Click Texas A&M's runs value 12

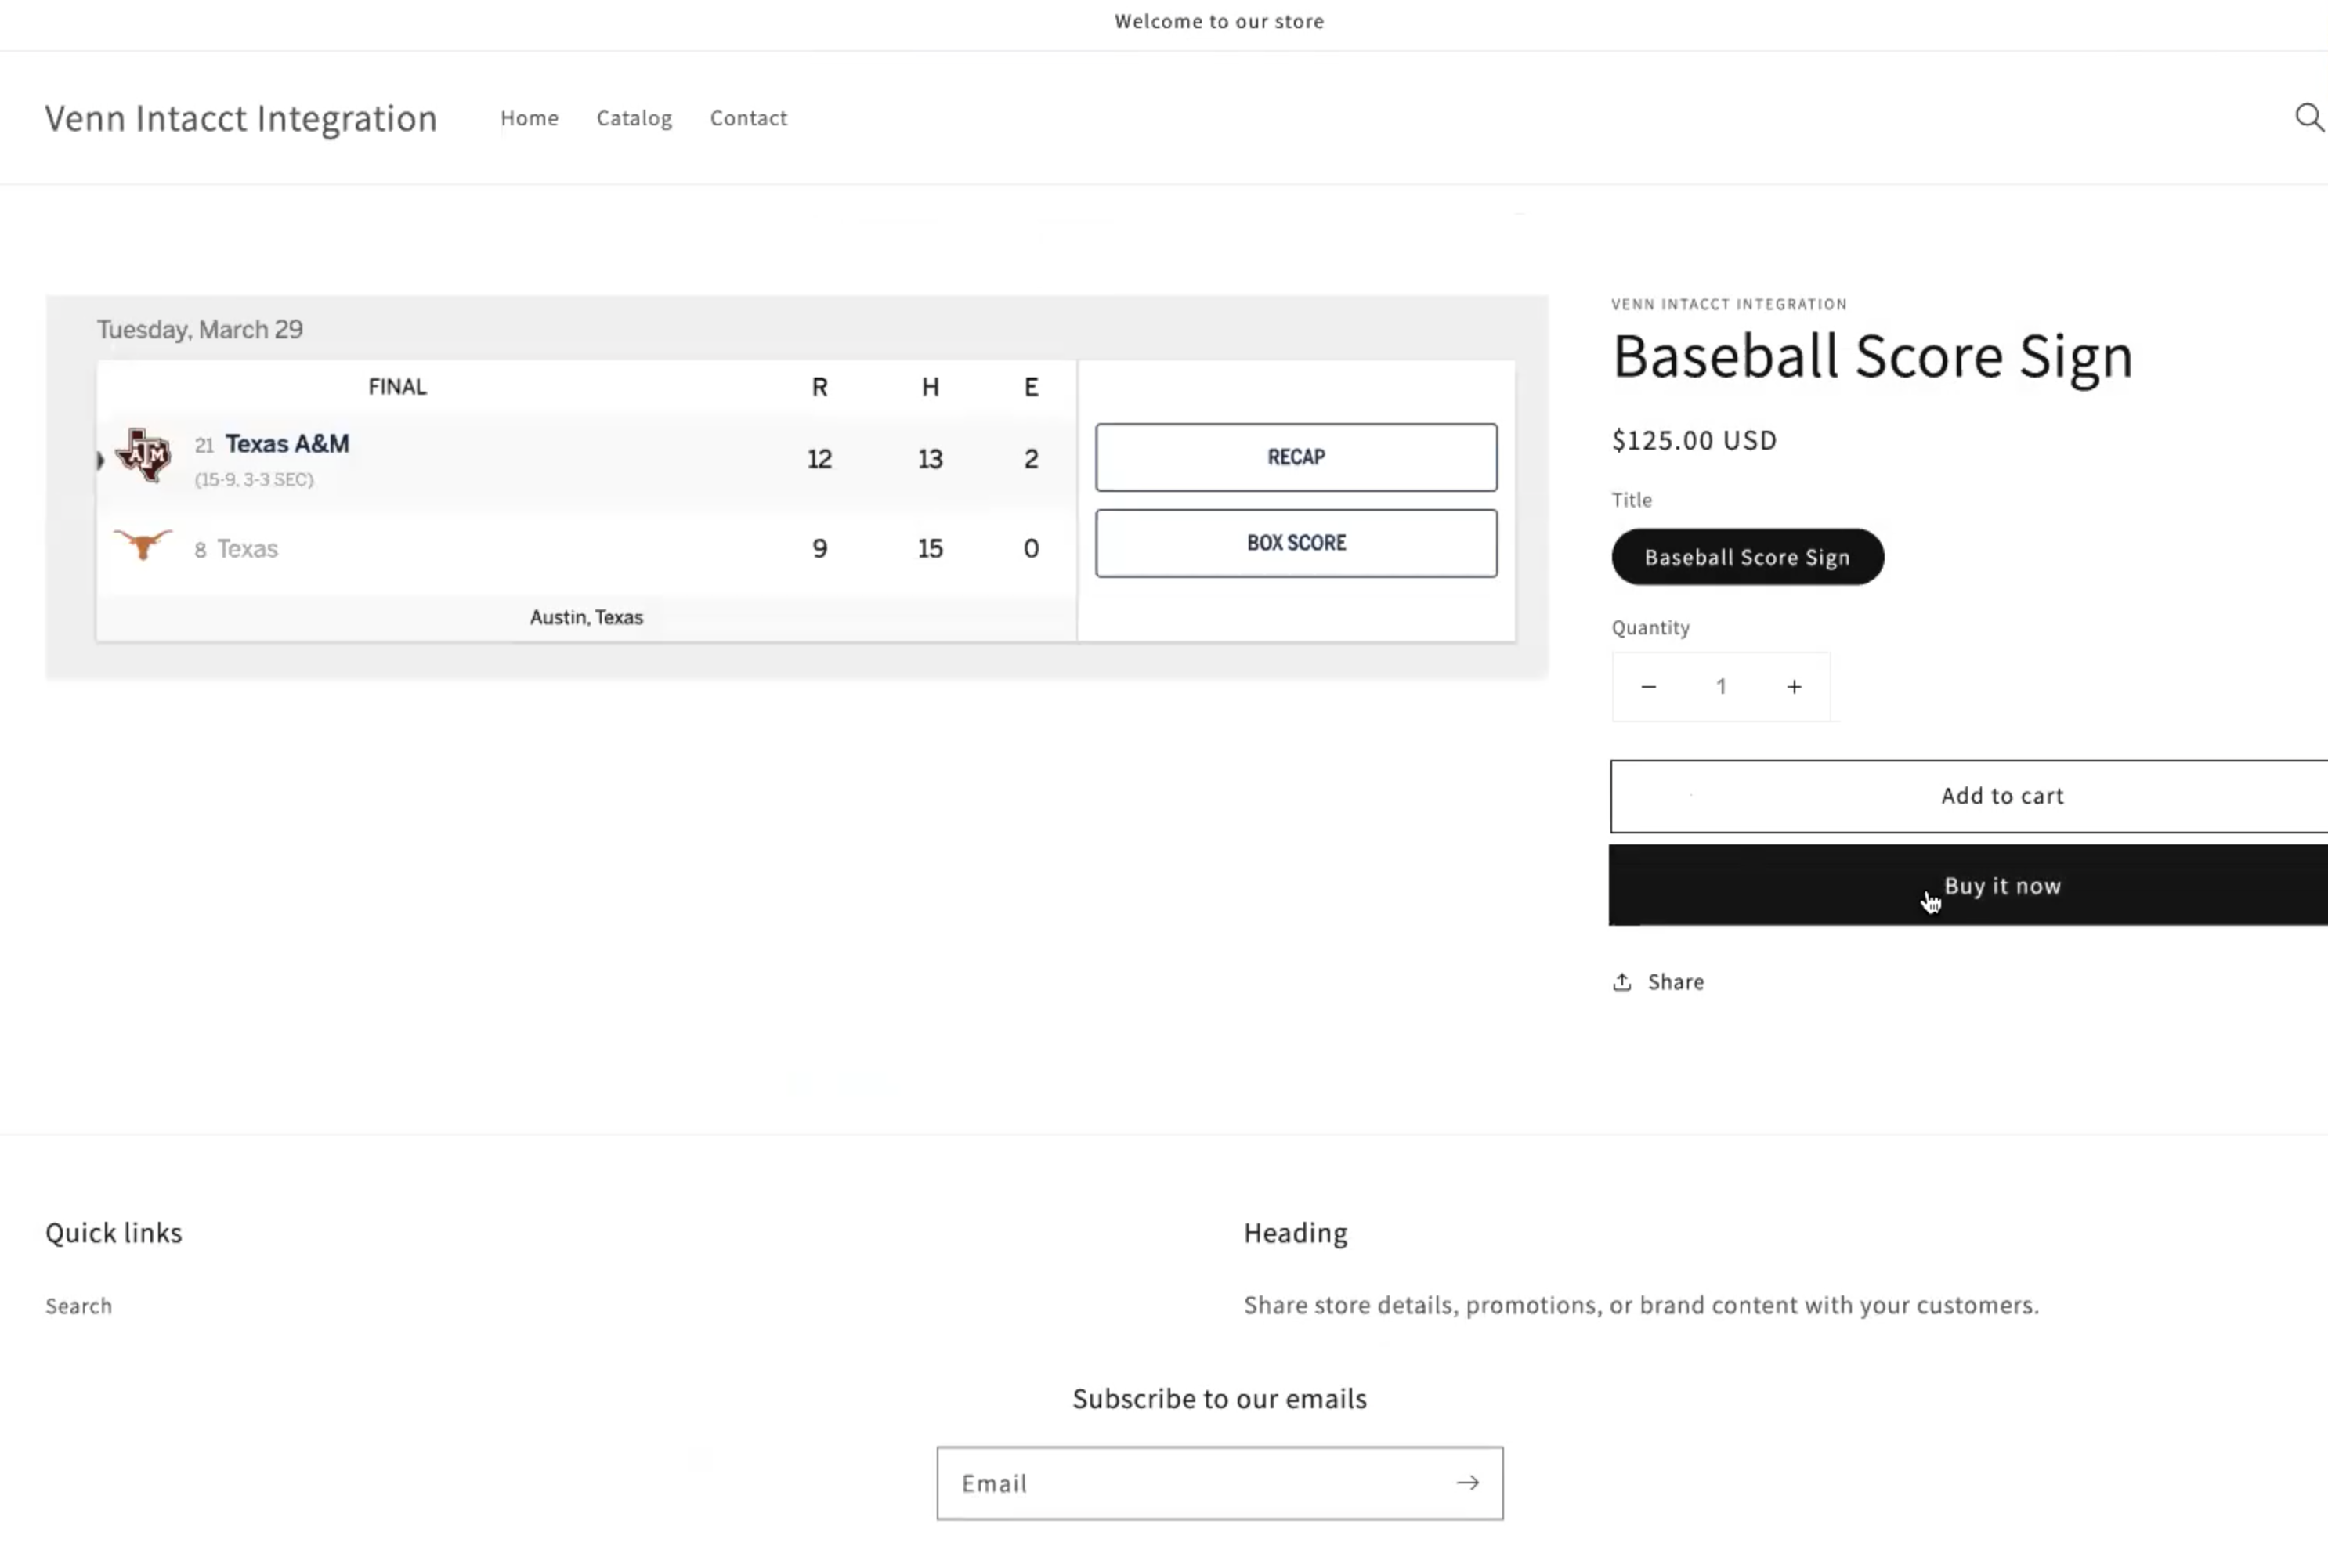(x=819, y=459)
